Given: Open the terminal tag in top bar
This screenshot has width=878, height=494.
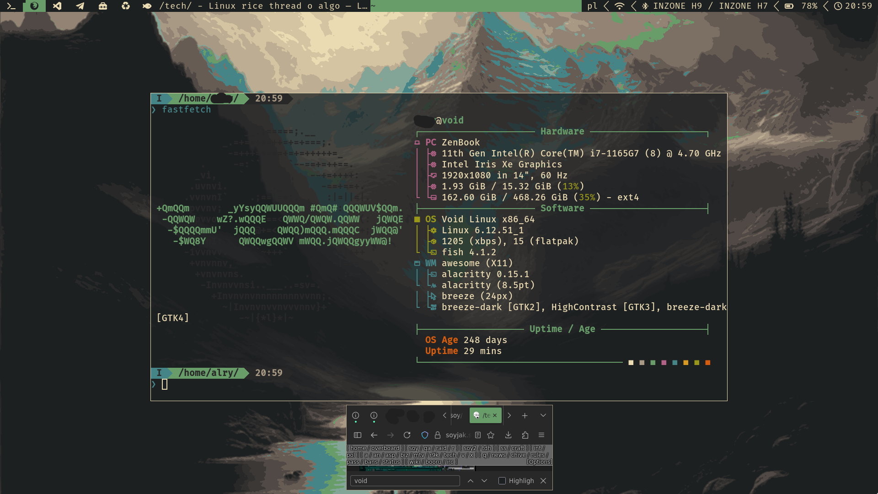Looking at the screenshot, I should coord(11,6).
